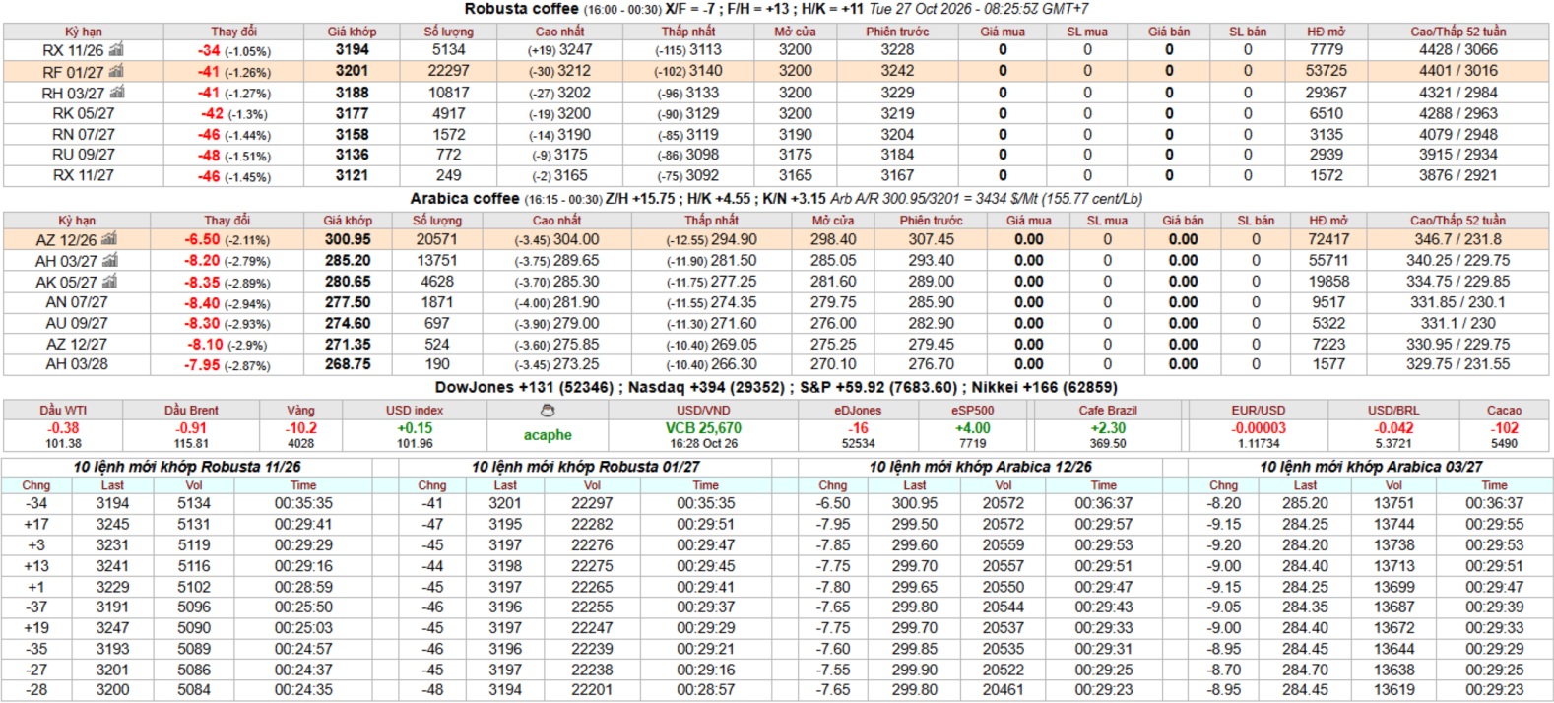Click the Cafe Brazil header cell

[1108, 411]
